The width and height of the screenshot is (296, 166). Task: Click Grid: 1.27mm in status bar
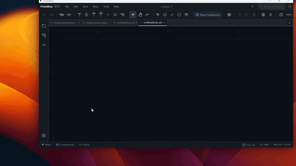(282, 145)
